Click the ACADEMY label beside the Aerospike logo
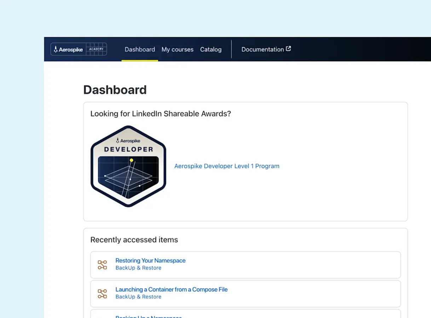This screenshot has width=431, height=318. pos(96,49)
